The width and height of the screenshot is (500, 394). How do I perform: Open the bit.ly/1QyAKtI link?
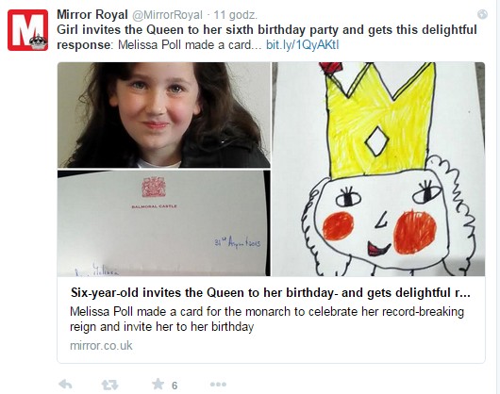tap(302, 45)
